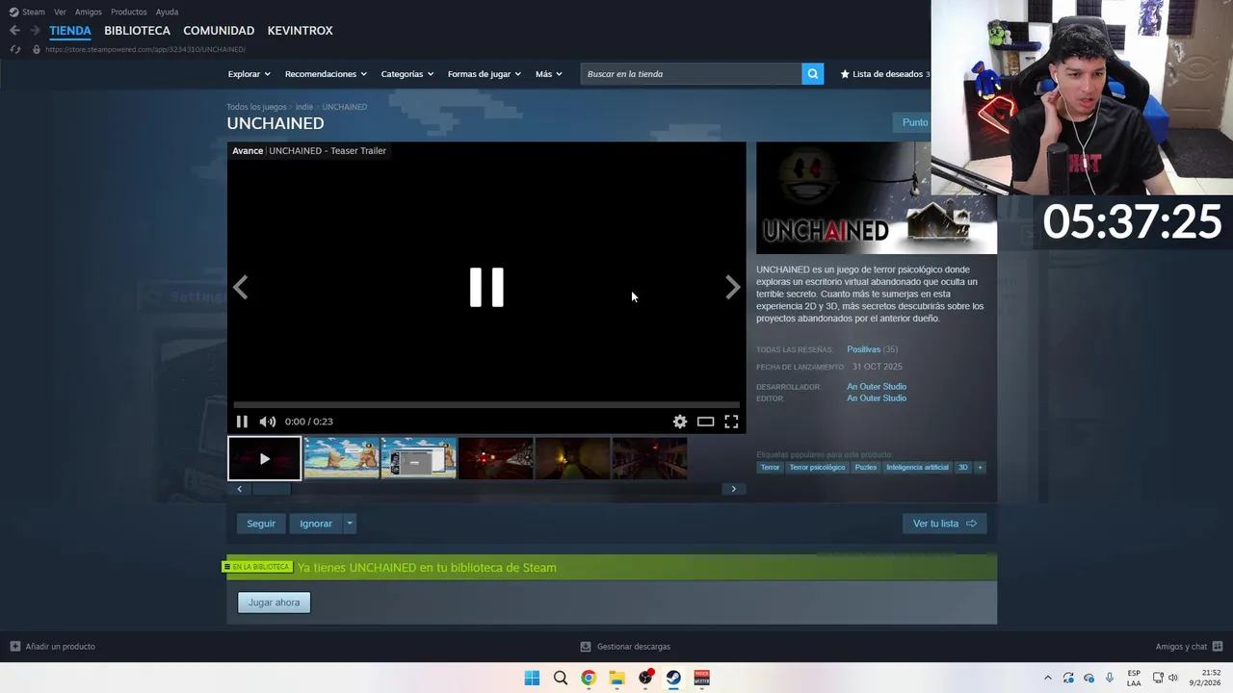Click the Indie breadcrumb link
Viewport: 1233px width, 693px height.
point(304,107)
